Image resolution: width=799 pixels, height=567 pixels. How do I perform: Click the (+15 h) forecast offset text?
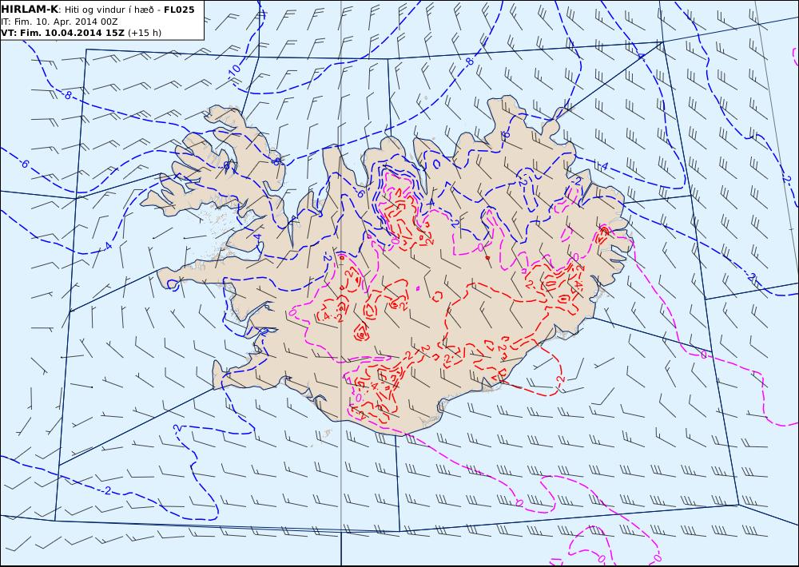pyautogui.click(x=144, y=33)
